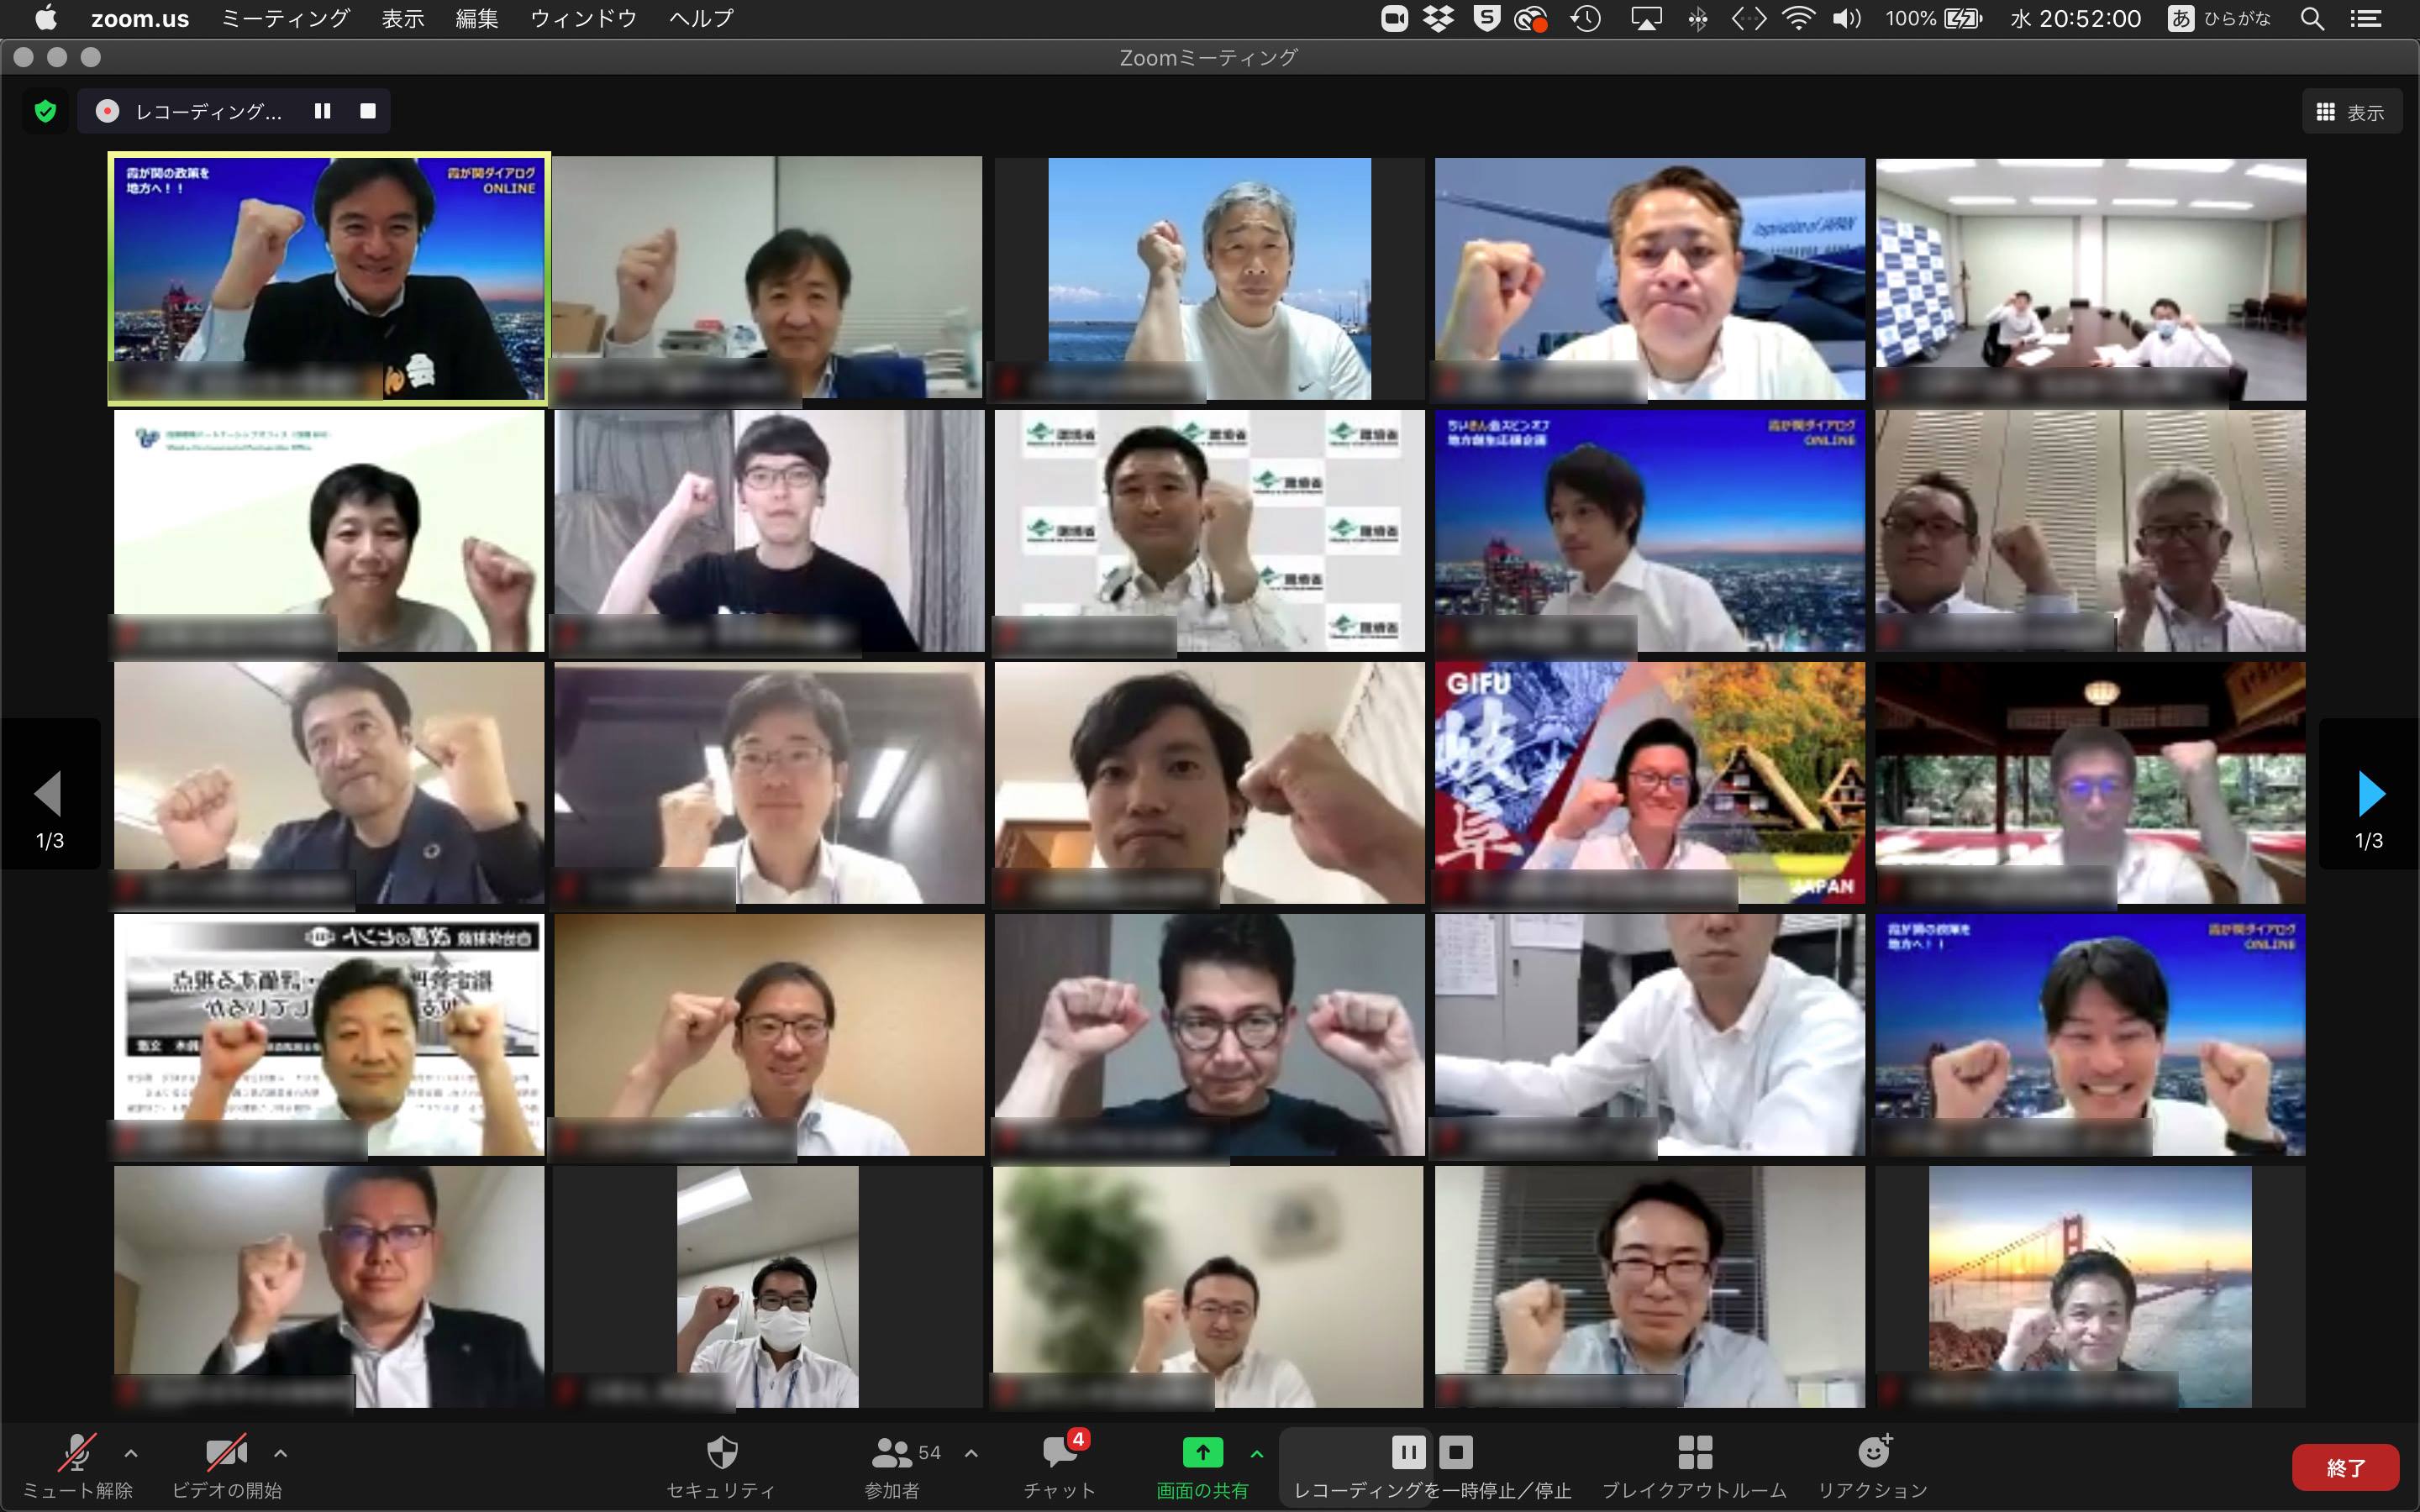Viewport: 2420px width, 1512px height.
Task: Select the participant wearing a white mask
Action: pos(768,1287)
